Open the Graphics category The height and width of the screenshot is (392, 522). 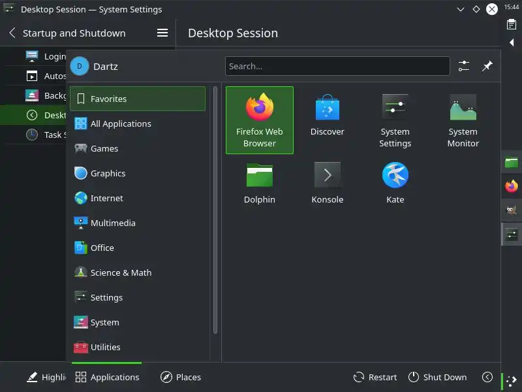click(x=138, y=173)
